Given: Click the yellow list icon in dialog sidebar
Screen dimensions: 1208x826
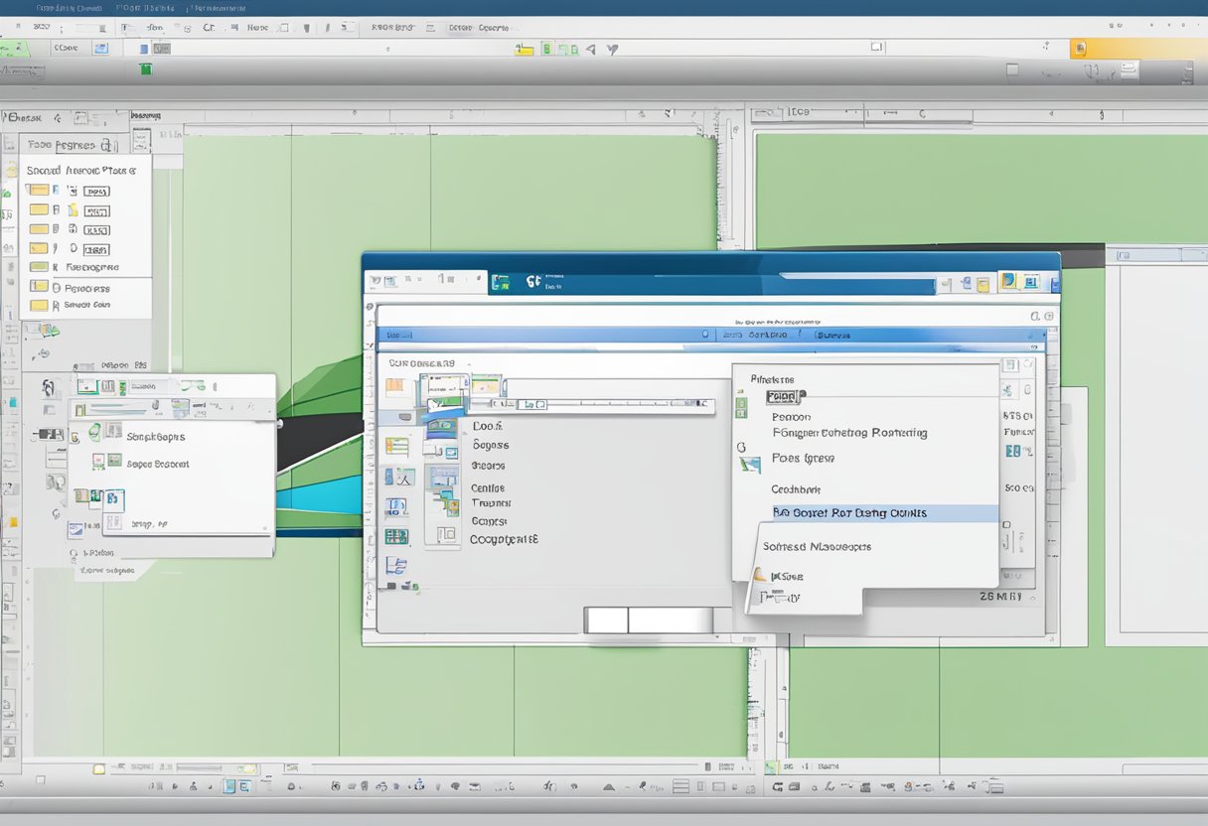Looking at the screenshot, I should [x=396, y=447].
